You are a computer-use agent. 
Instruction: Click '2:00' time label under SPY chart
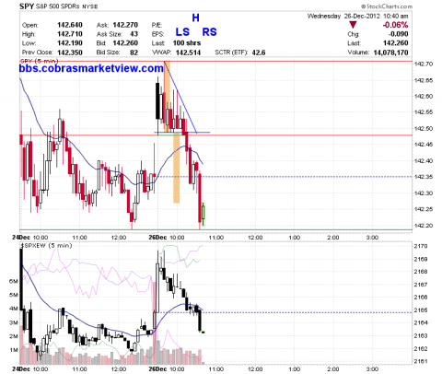click(333, 238)
